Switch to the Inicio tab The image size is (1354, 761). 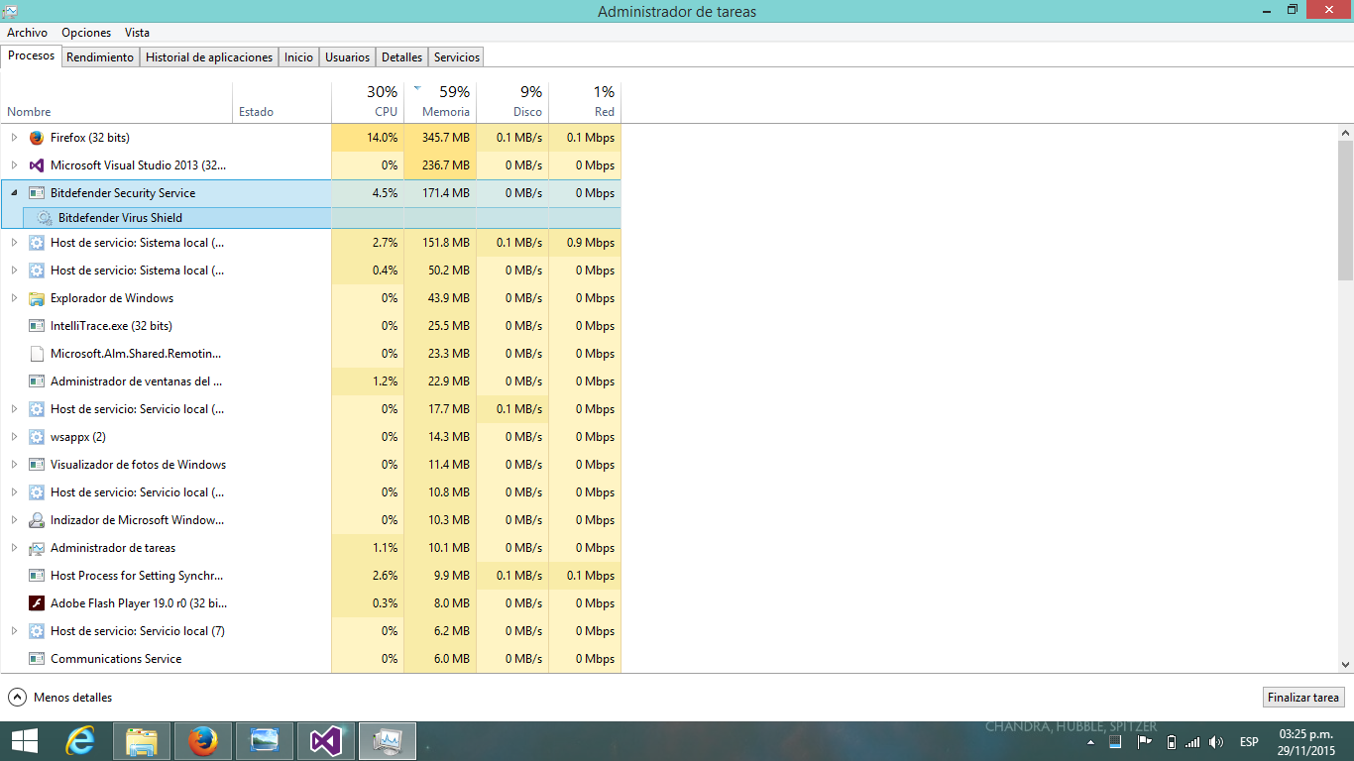pyautogui.click(x=298, y=57)
